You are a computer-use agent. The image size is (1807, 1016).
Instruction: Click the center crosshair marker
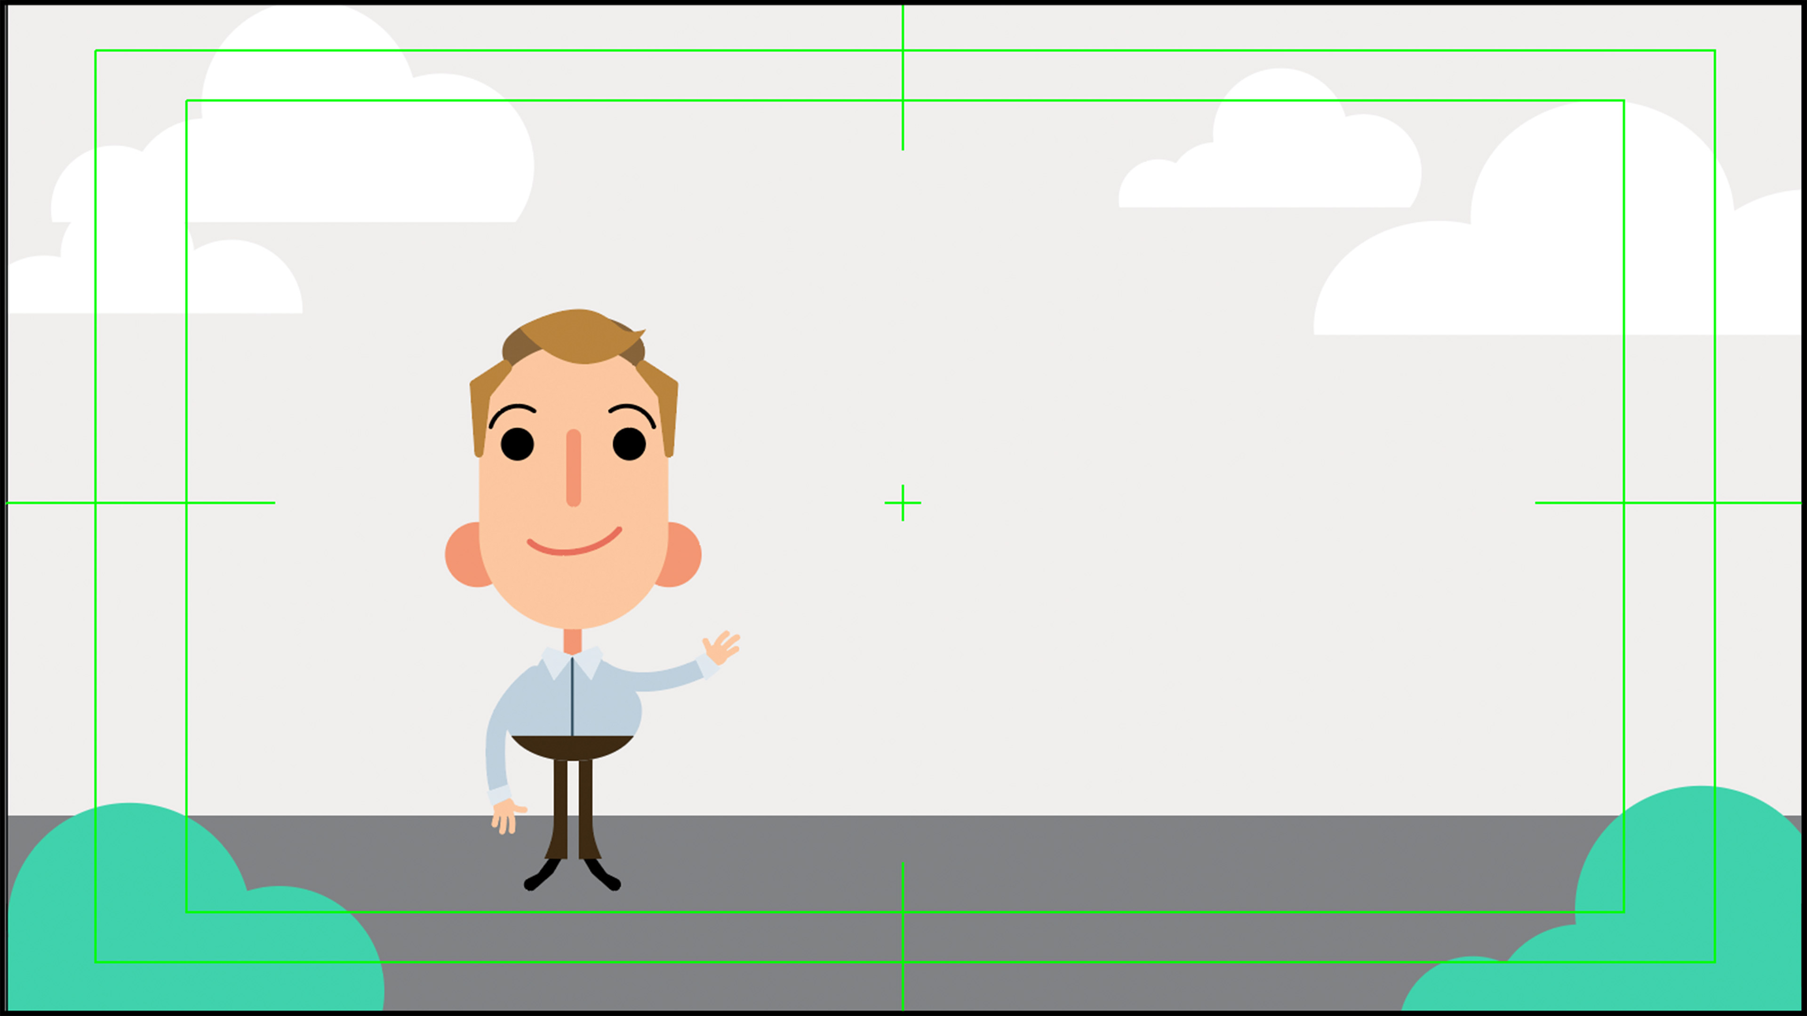click(x=903, y=503)
